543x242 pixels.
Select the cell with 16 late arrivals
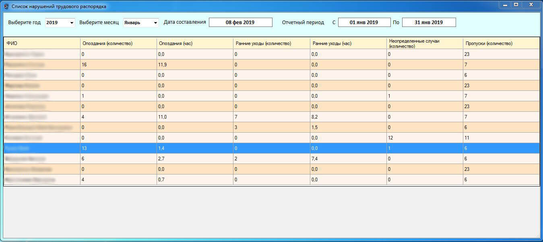point(118,65)
